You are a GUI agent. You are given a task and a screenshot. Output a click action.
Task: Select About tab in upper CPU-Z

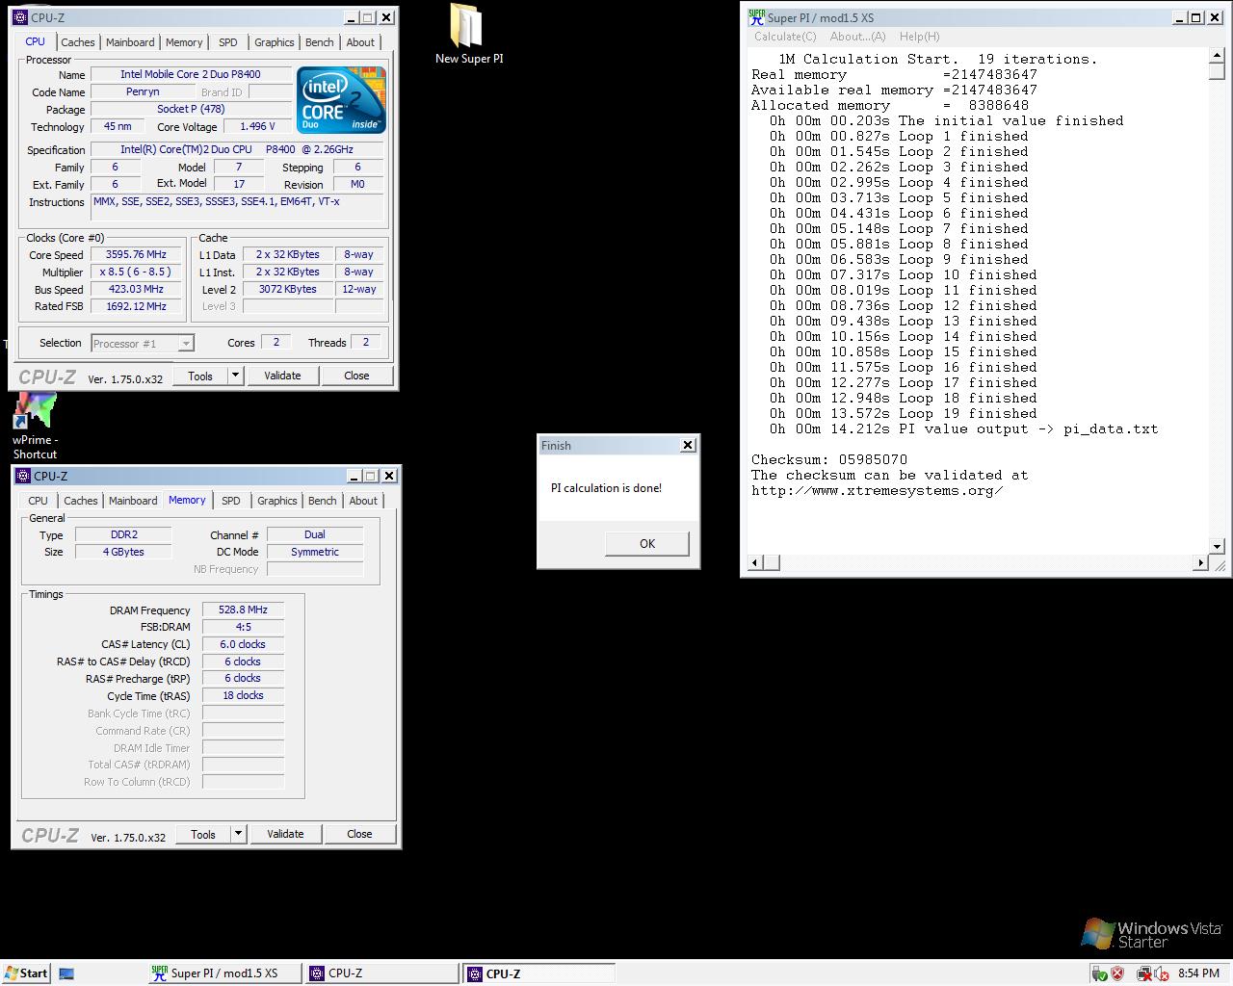360,42
